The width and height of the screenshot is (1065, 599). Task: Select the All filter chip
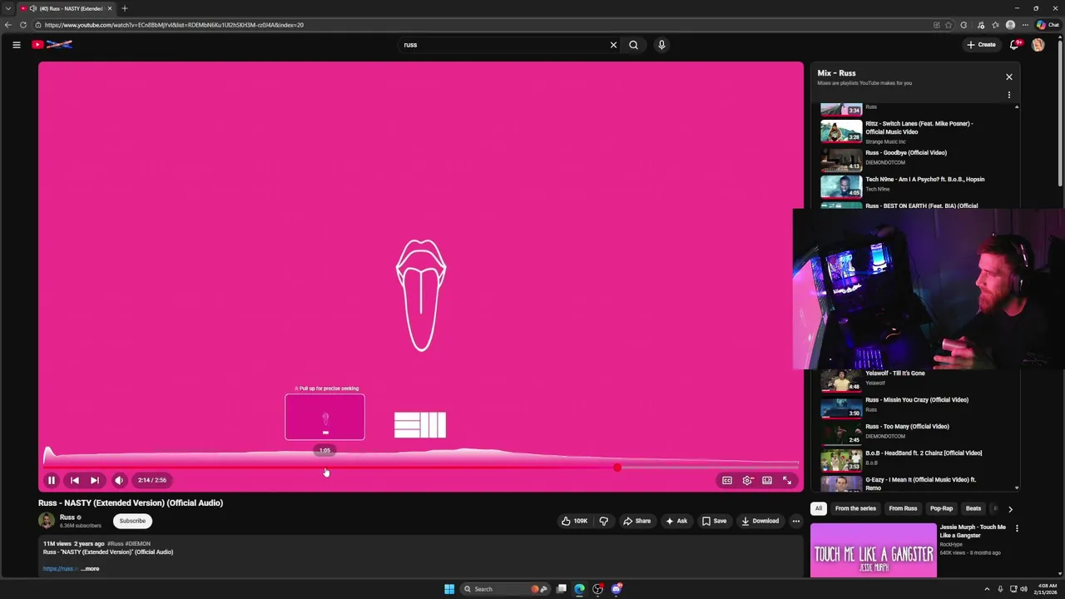pos(818,508)
